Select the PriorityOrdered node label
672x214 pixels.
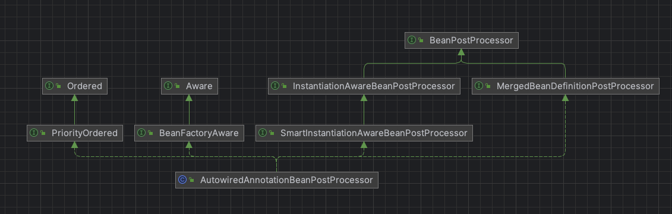[x=84, y=133]
